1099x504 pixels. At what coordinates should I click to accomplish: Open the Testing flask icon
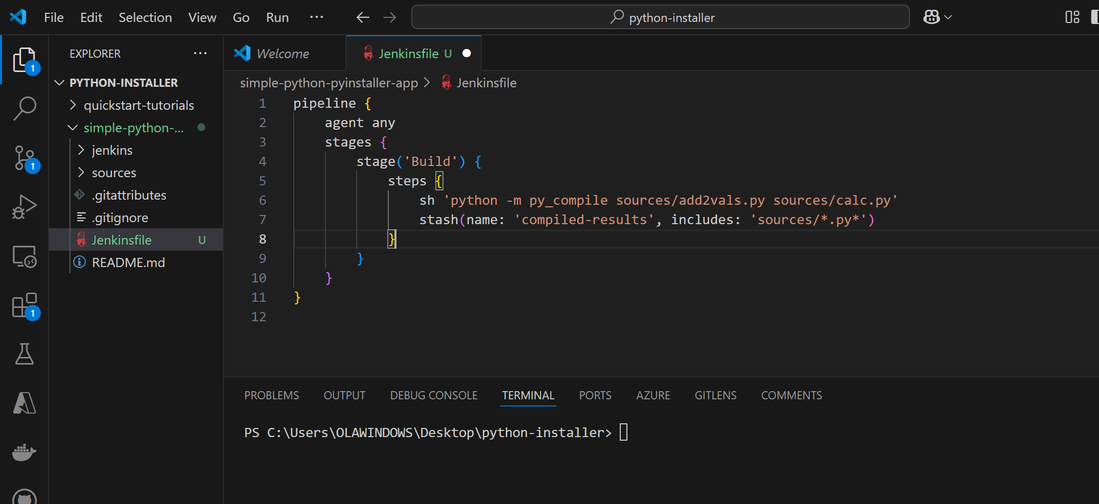(x=24, y=354)
